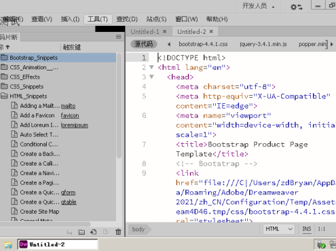
Task: Open the 站点(S) menu
Action: coord(156,19)
